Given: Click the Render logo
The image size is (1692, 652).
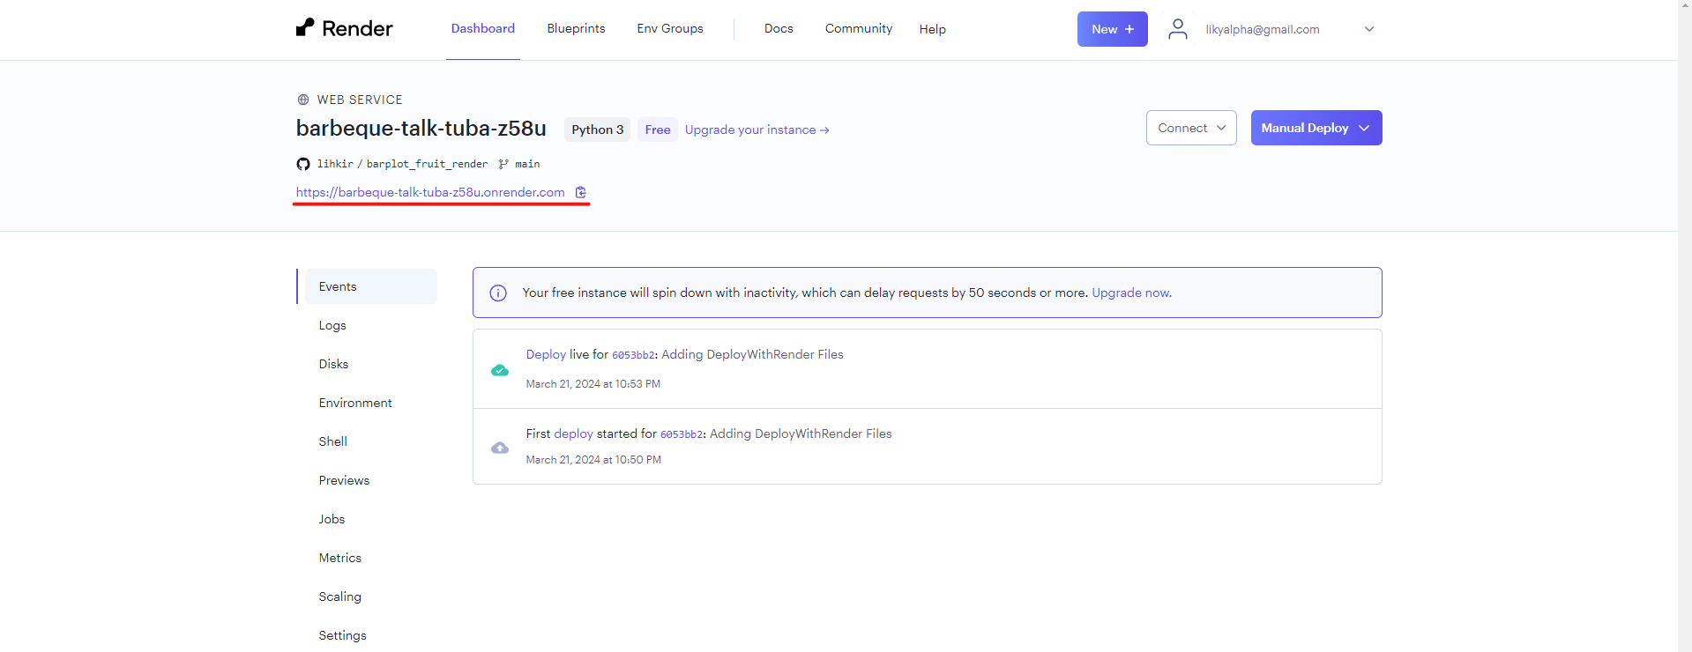Looking at the screenshot, I should 345,28.
